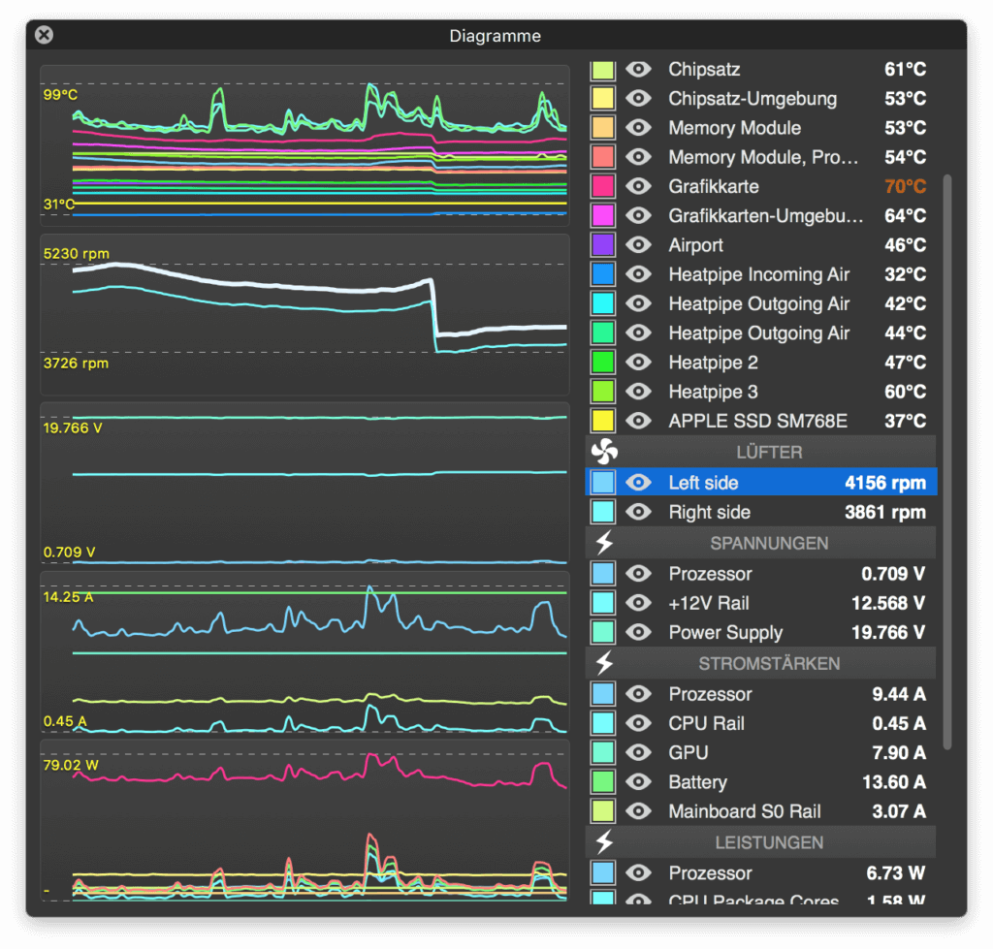This screenshot has width=993, height=949.
Task: Select the Right side fan row
Action: [766, 511]
